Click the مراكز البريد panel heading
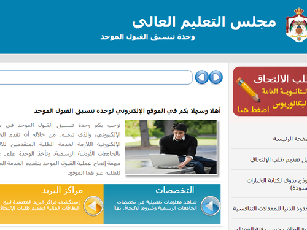 coord(62,190)
